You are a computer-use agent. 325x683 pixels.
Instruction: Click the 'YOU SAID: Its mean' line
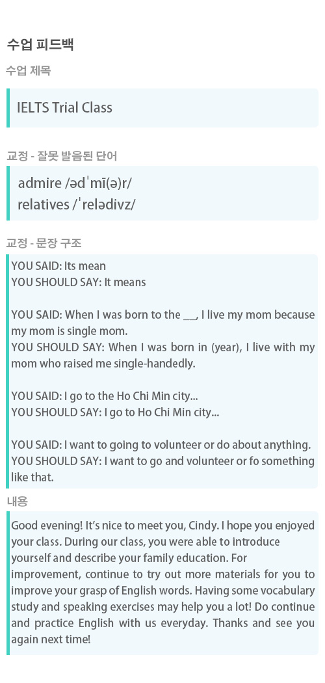pyautogui.click(x=58, y=266)
